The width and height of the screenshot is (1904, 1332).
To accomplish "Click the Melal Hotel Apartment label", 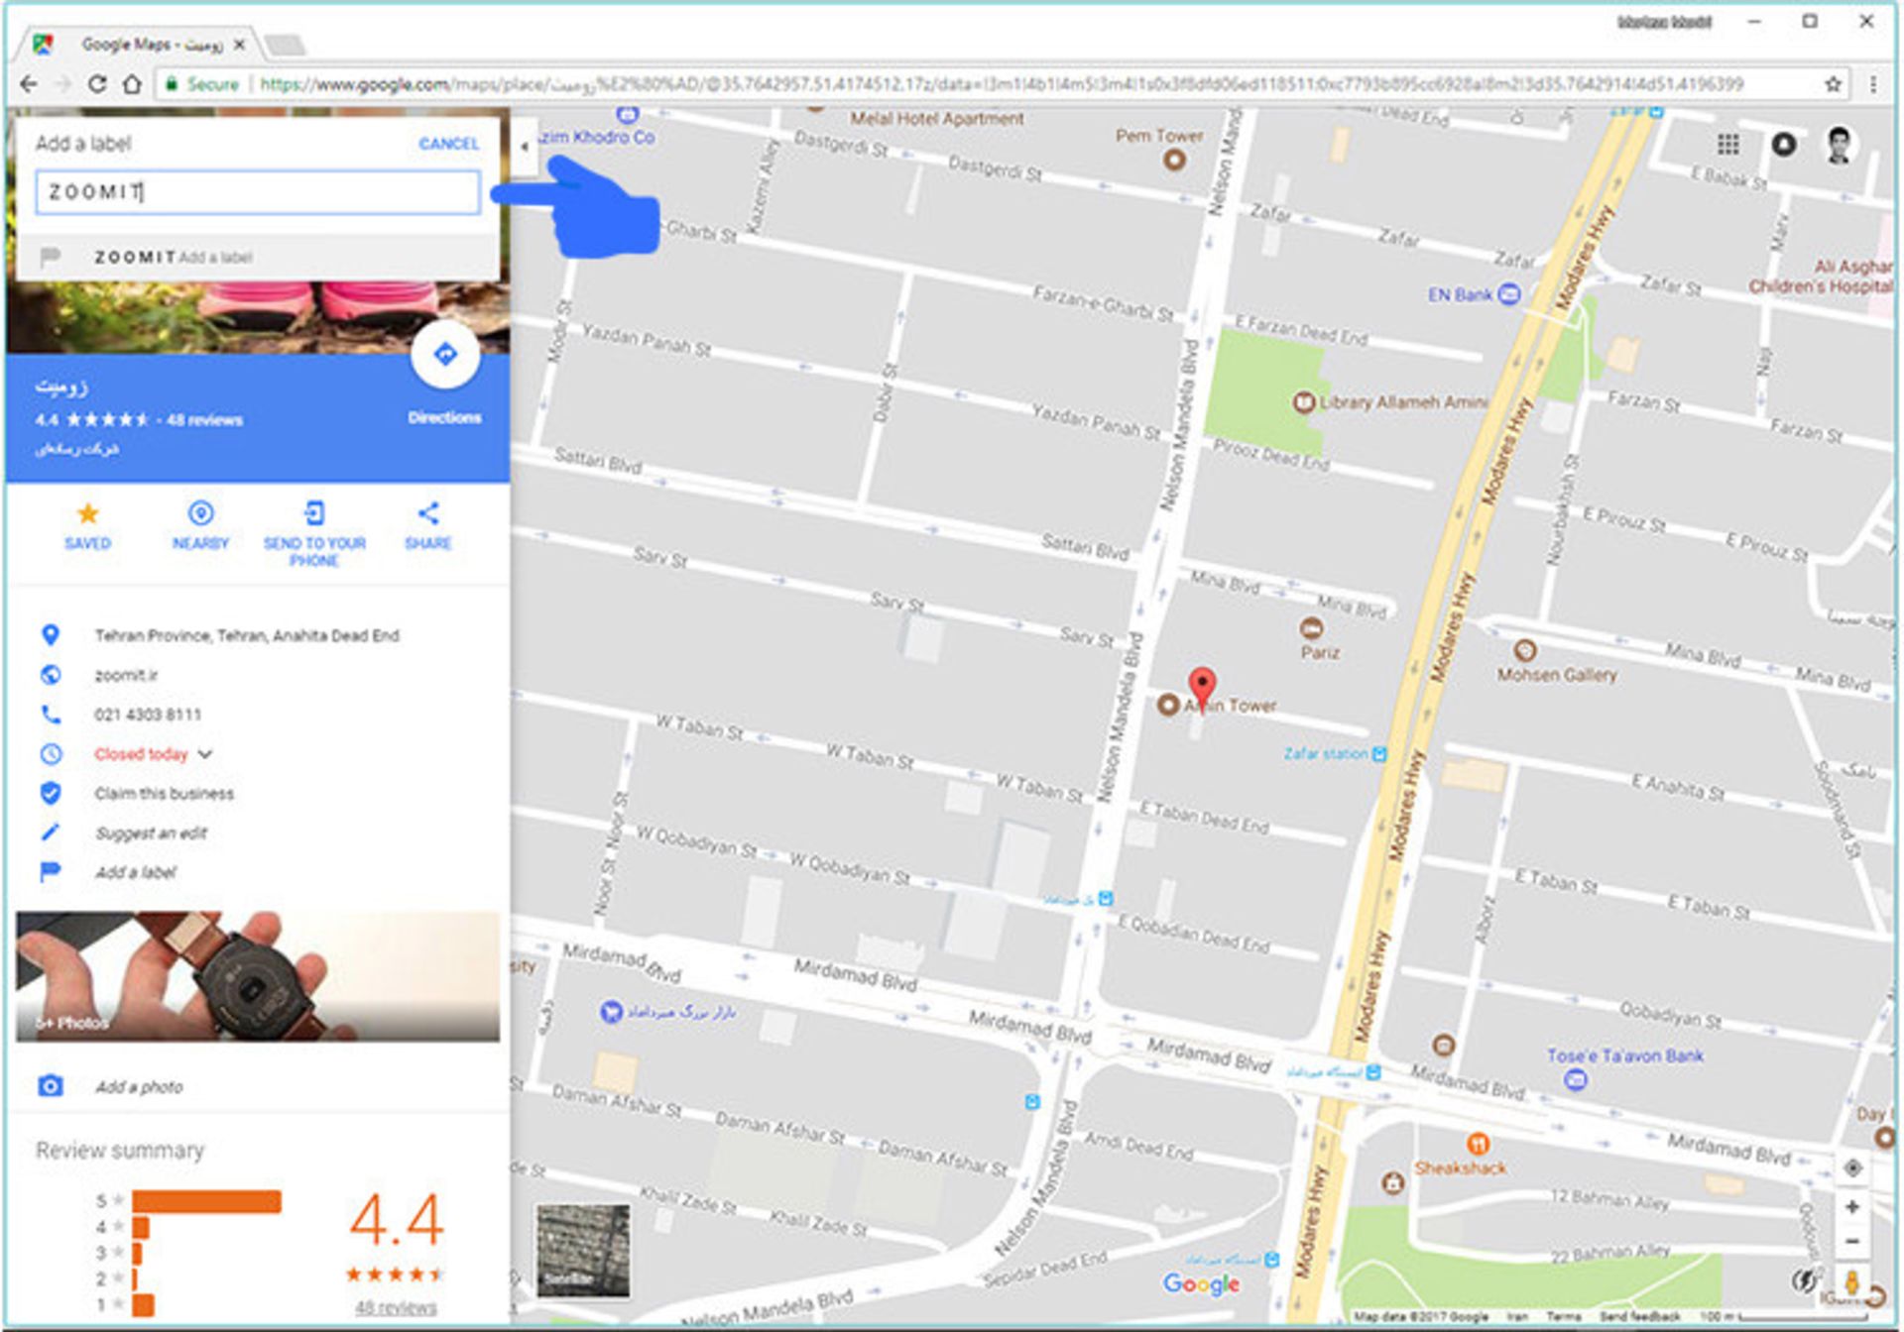I will (x=936, y=119).
